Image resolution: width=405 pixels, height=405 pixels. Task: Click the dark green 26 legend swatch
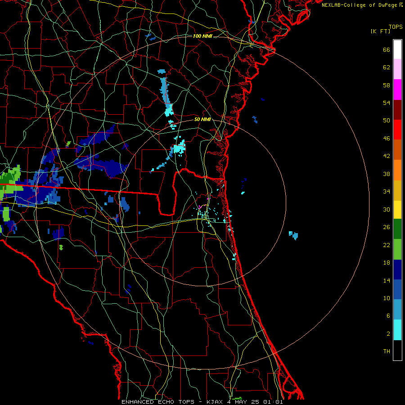(x=397, y=229)
